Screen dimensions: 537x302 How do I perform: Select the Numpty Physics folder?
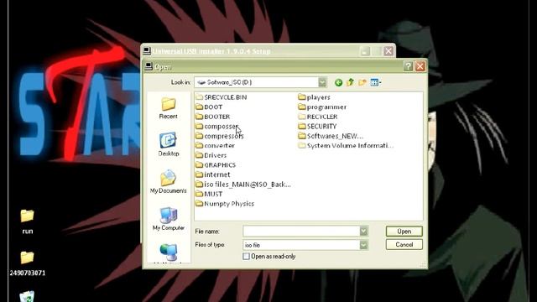[x=225, y=203]
